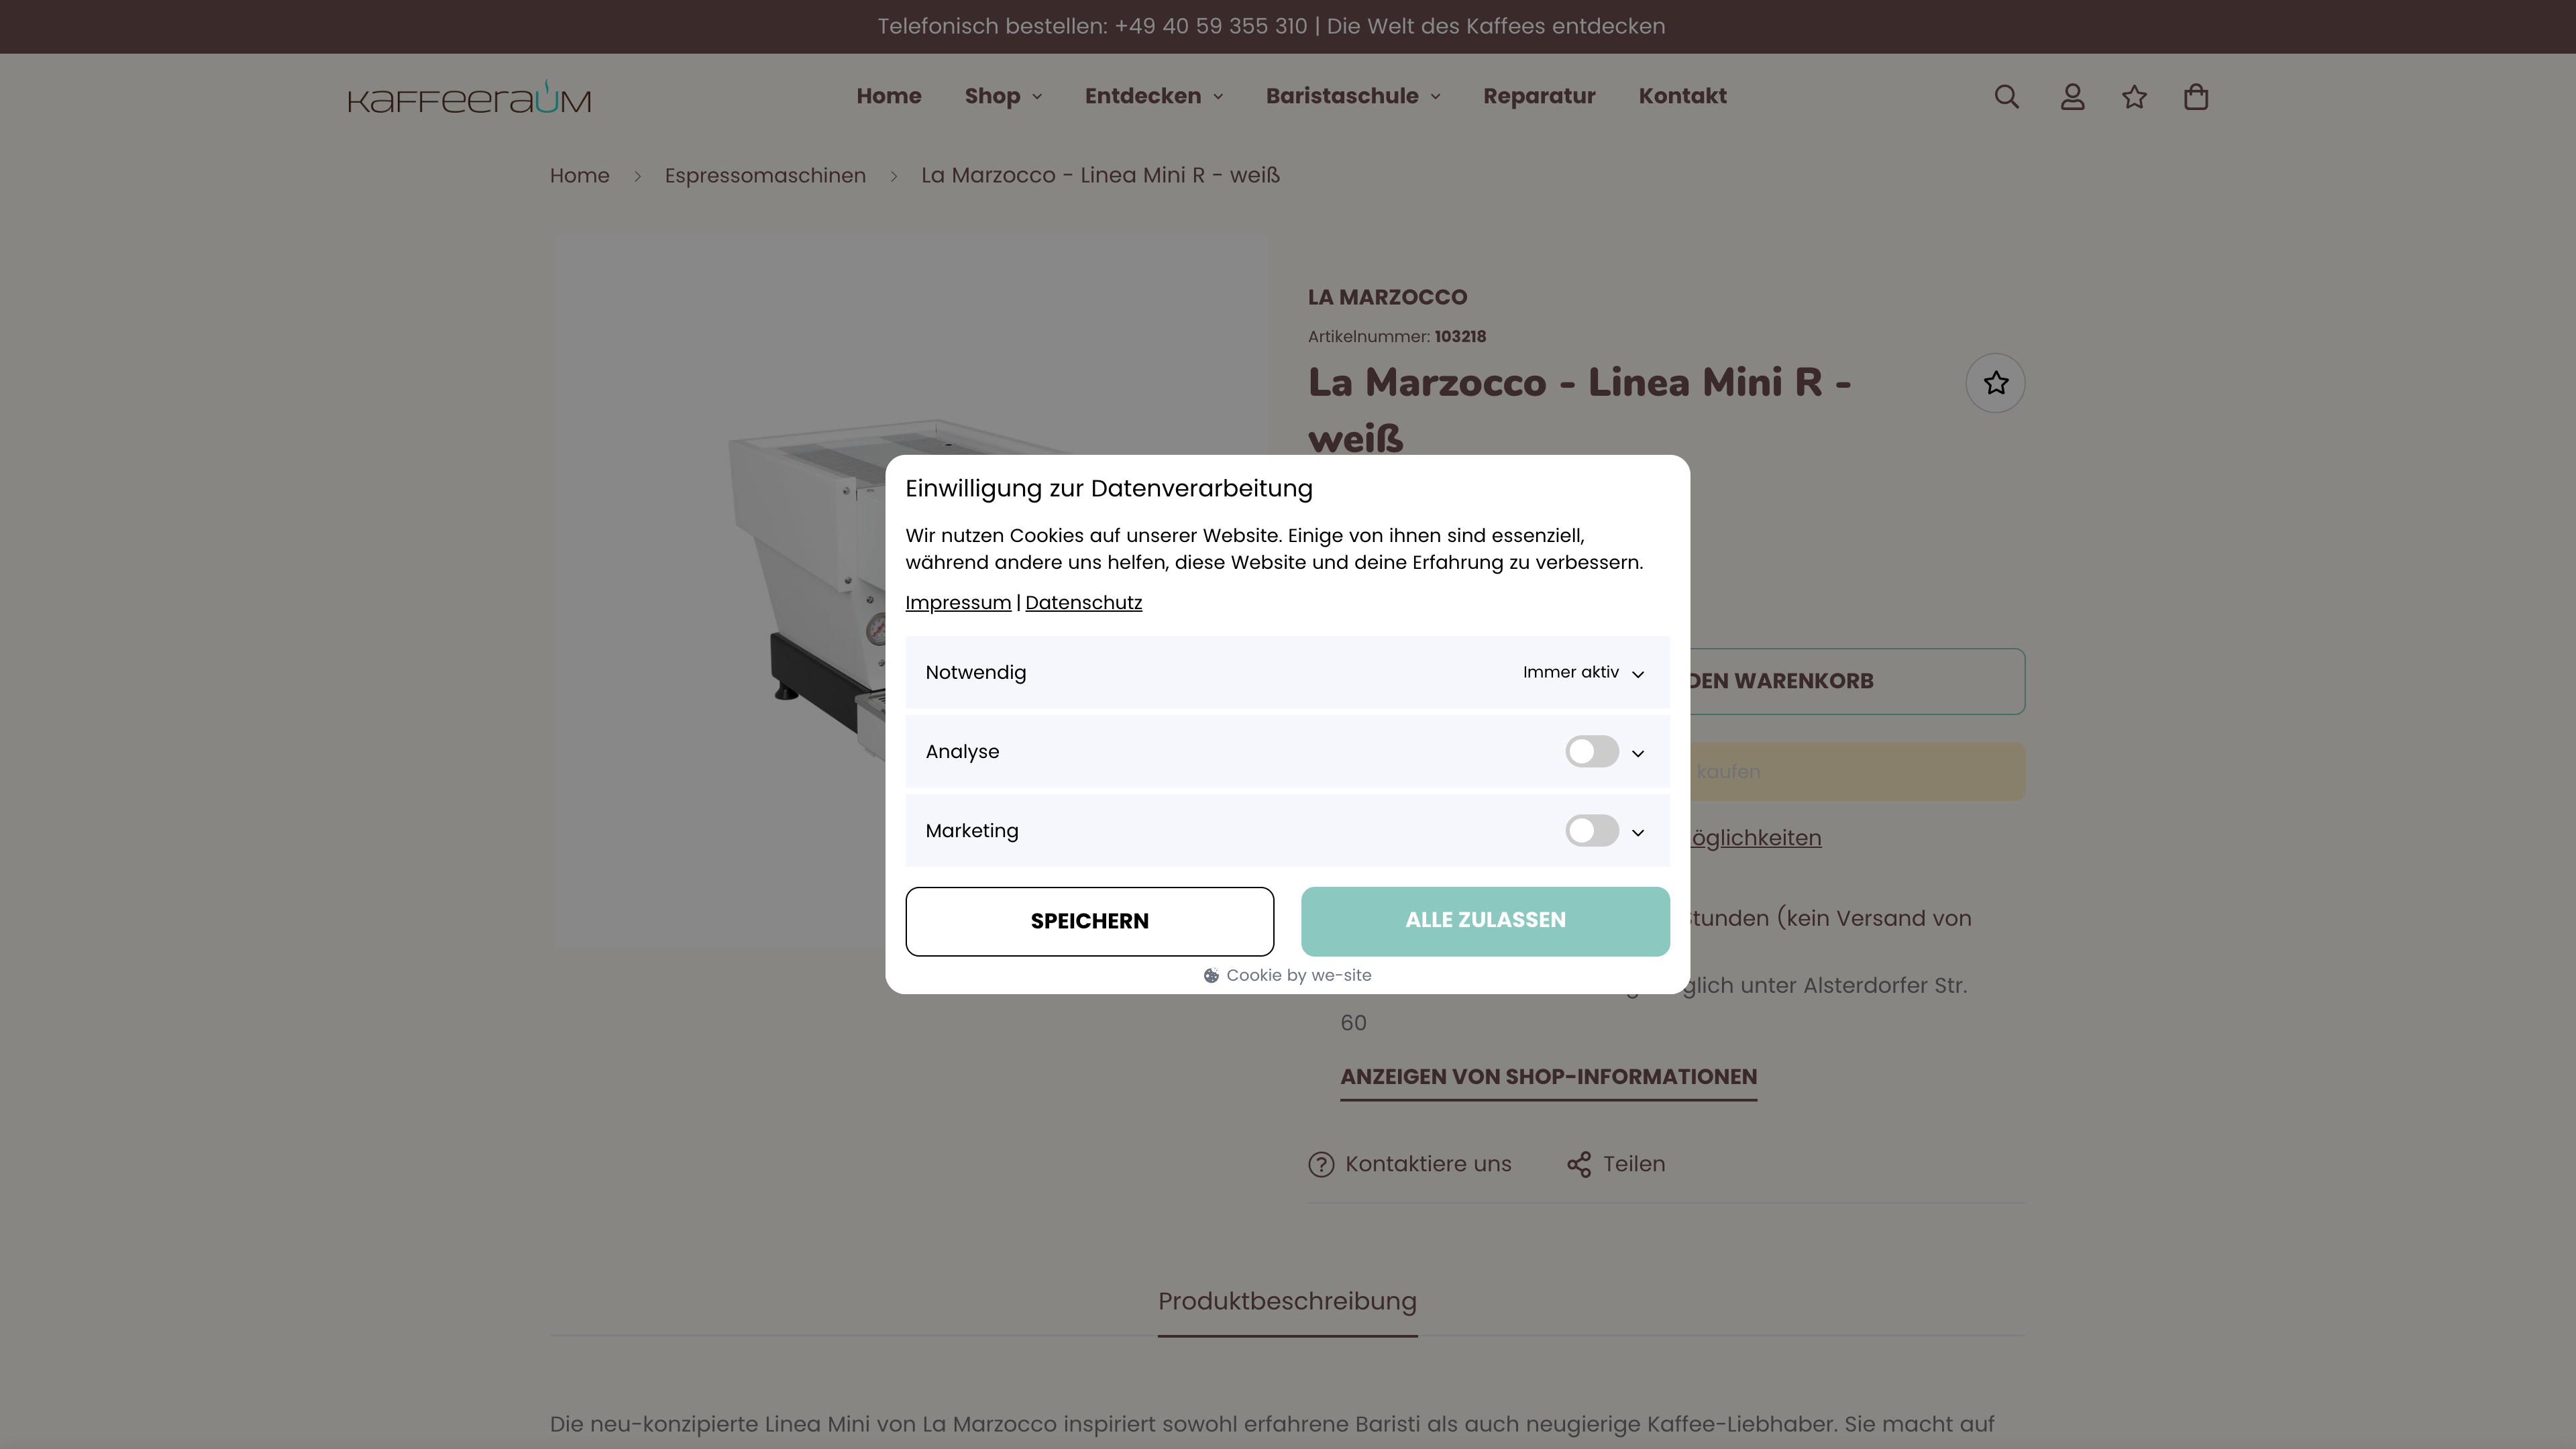Select the Produktbeschreibung tab

coord(1287,1301)
